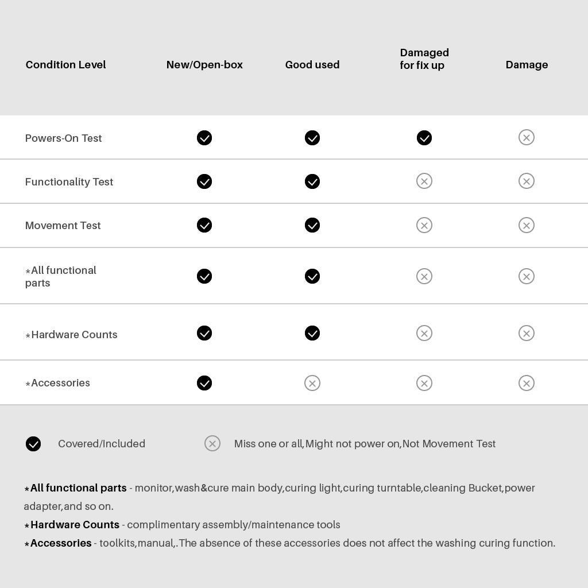Screen dimensions: 588x588
Task: Click the Good used Functionality Test checkmark
Action: click(312, 181)
